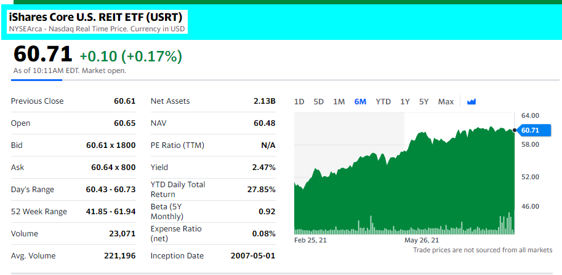562x275 pixels.
Task: Click the trade prices disclaimer text
Action: point(483,250)
